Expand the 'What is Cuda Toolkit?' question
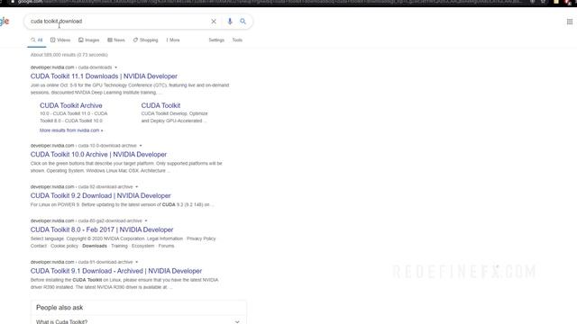The width and height of the screenshot is (577, 324). [x=138, y=321]
